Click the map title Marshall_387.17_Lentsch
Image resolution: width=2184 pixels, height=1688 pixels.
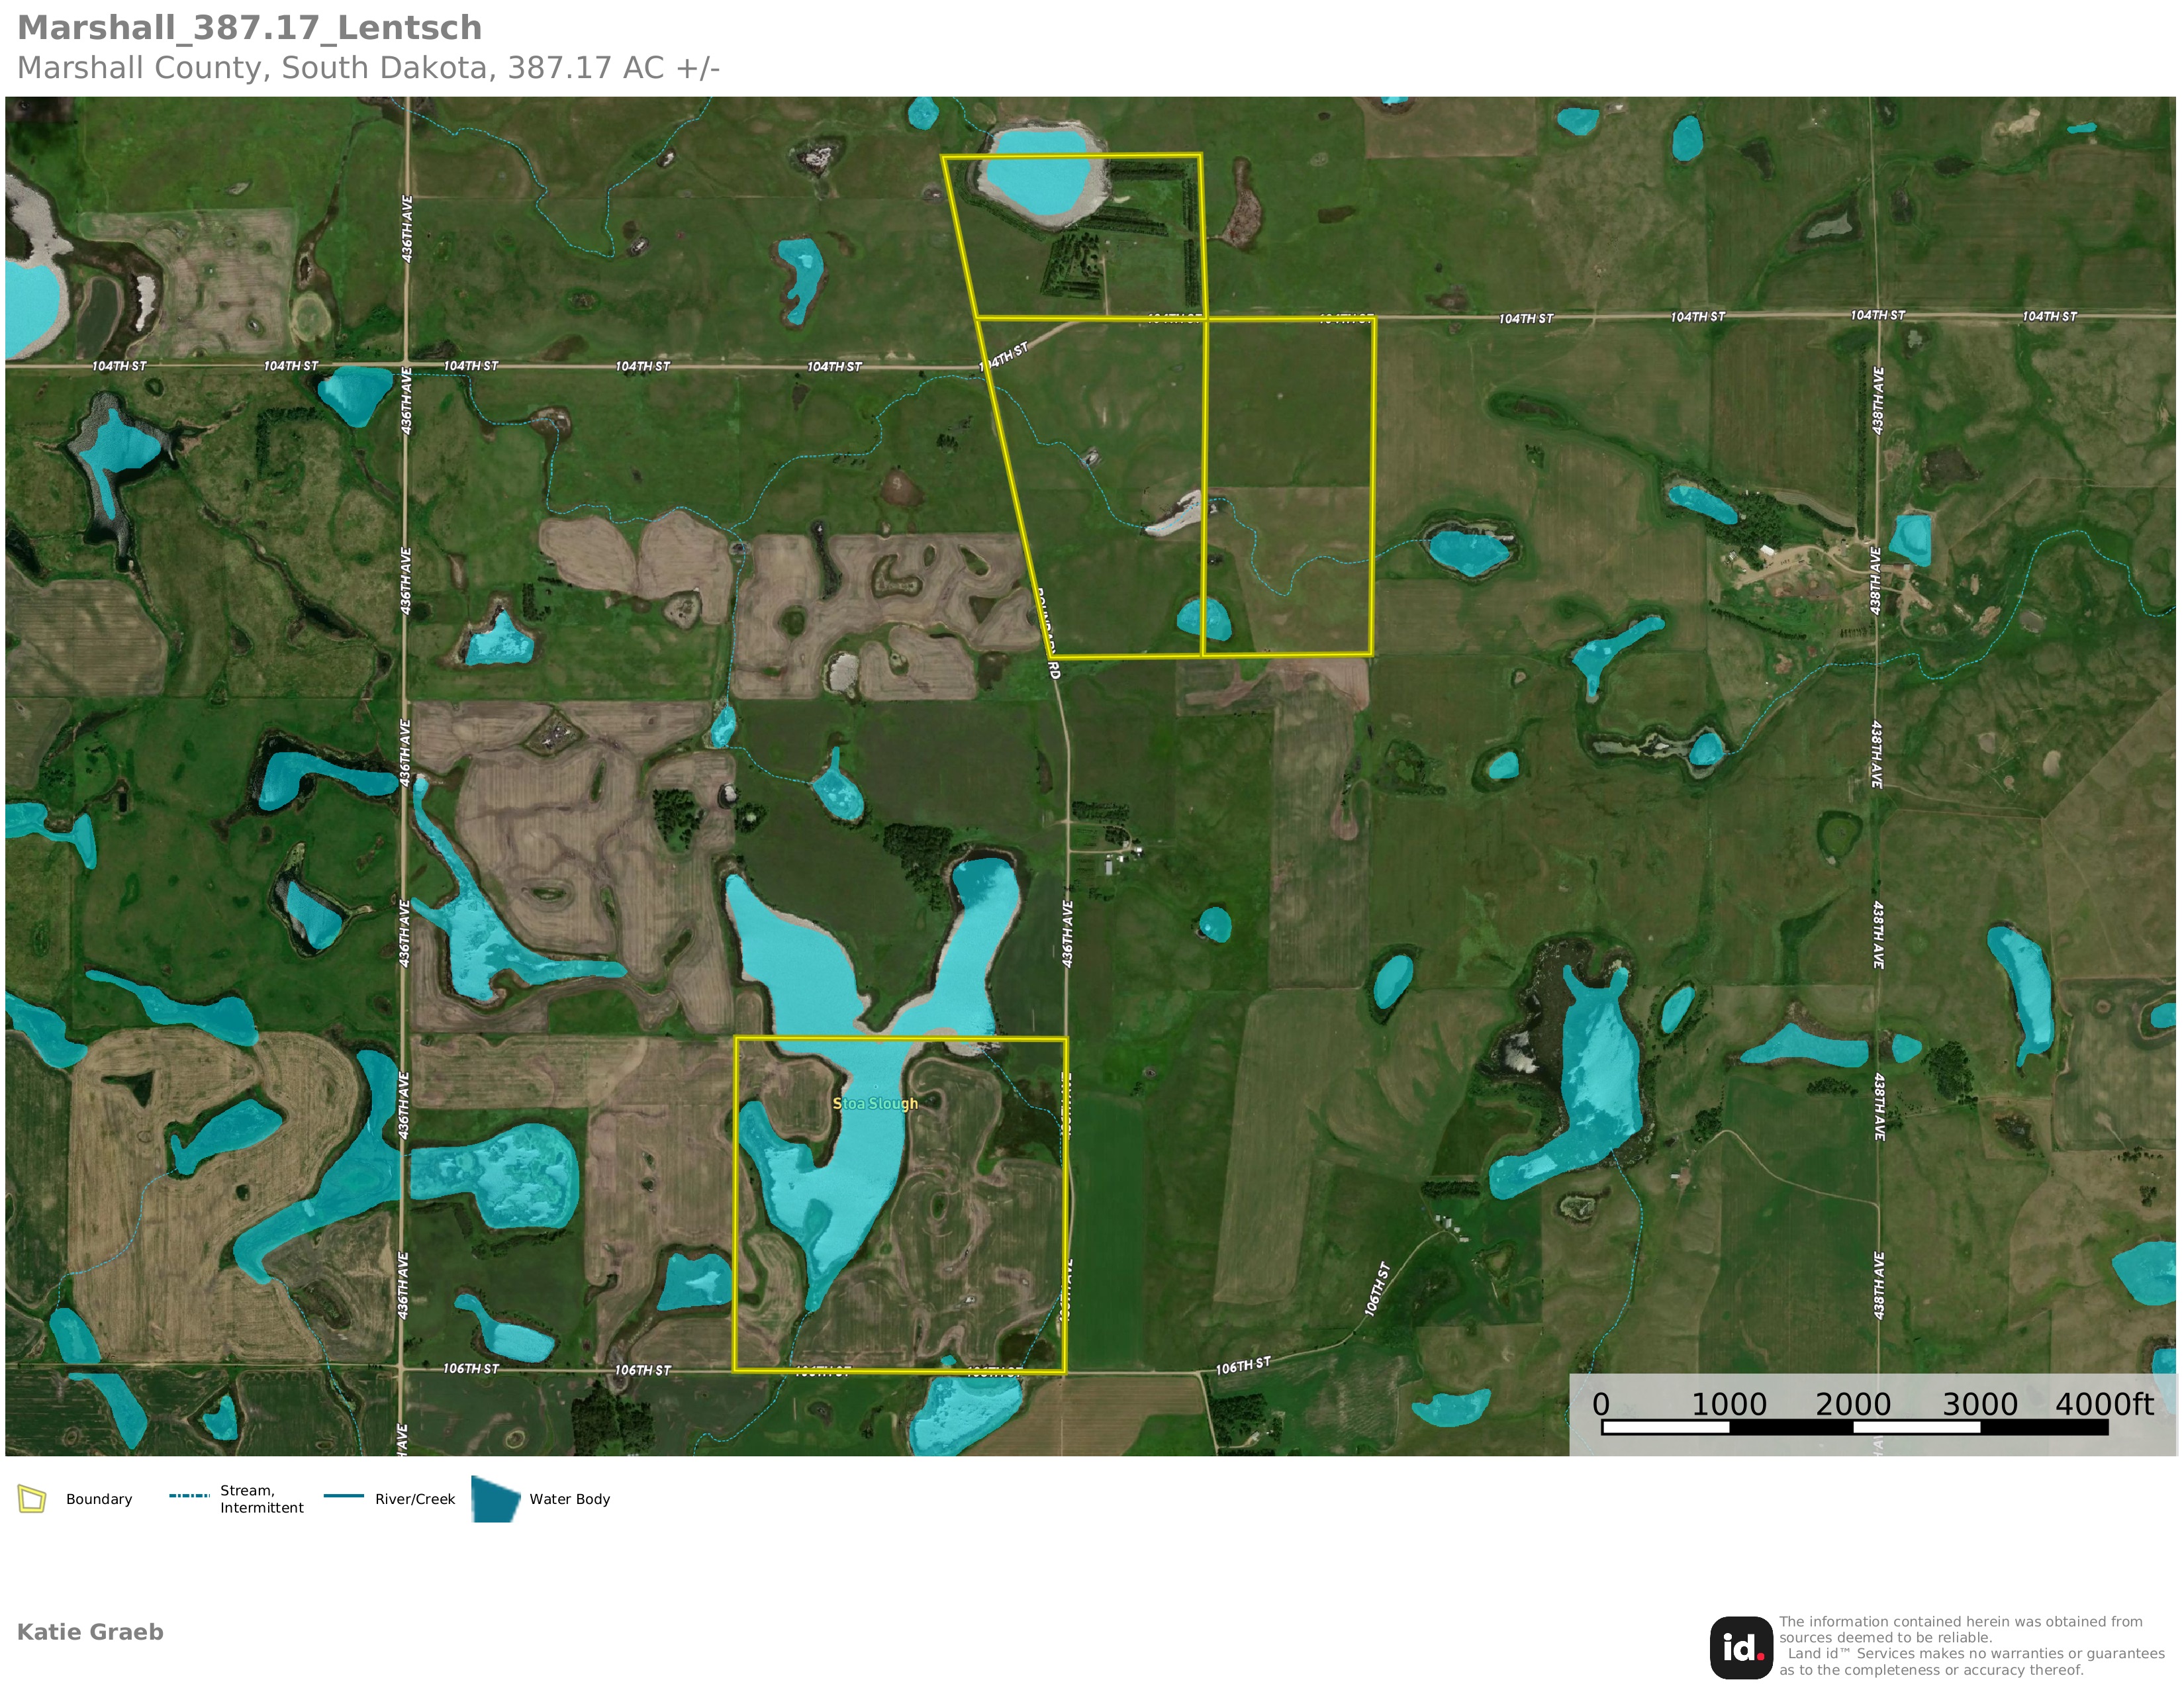point(250,28)
